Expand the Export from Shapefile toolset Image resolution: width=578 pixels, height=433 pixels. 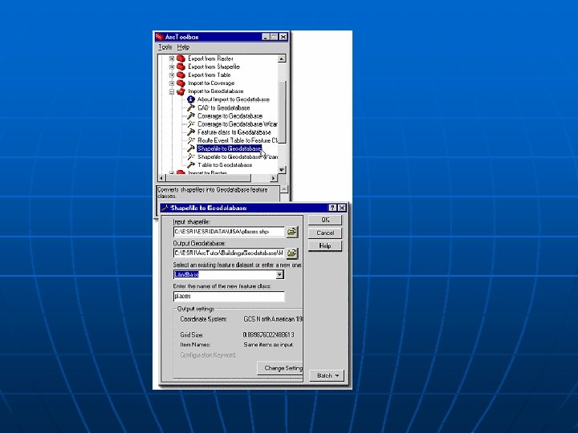point(172,67)
